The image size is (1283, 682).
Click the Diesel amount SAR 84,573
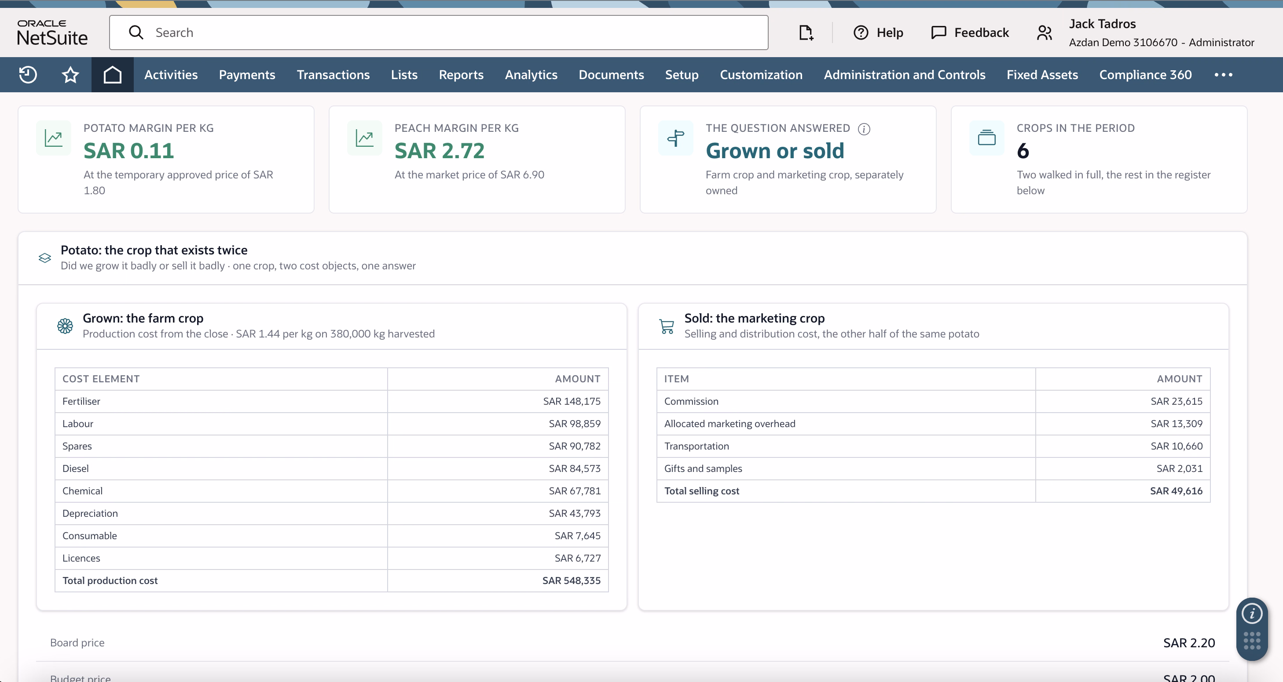(x=575, y=468)
